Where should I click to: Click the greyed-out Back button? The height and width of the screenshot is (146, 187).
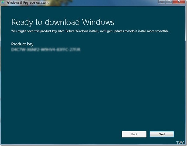click(x=134, y=134)
